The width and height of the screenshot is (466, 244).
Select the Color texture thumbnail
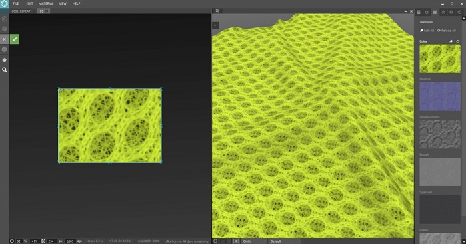440,59
